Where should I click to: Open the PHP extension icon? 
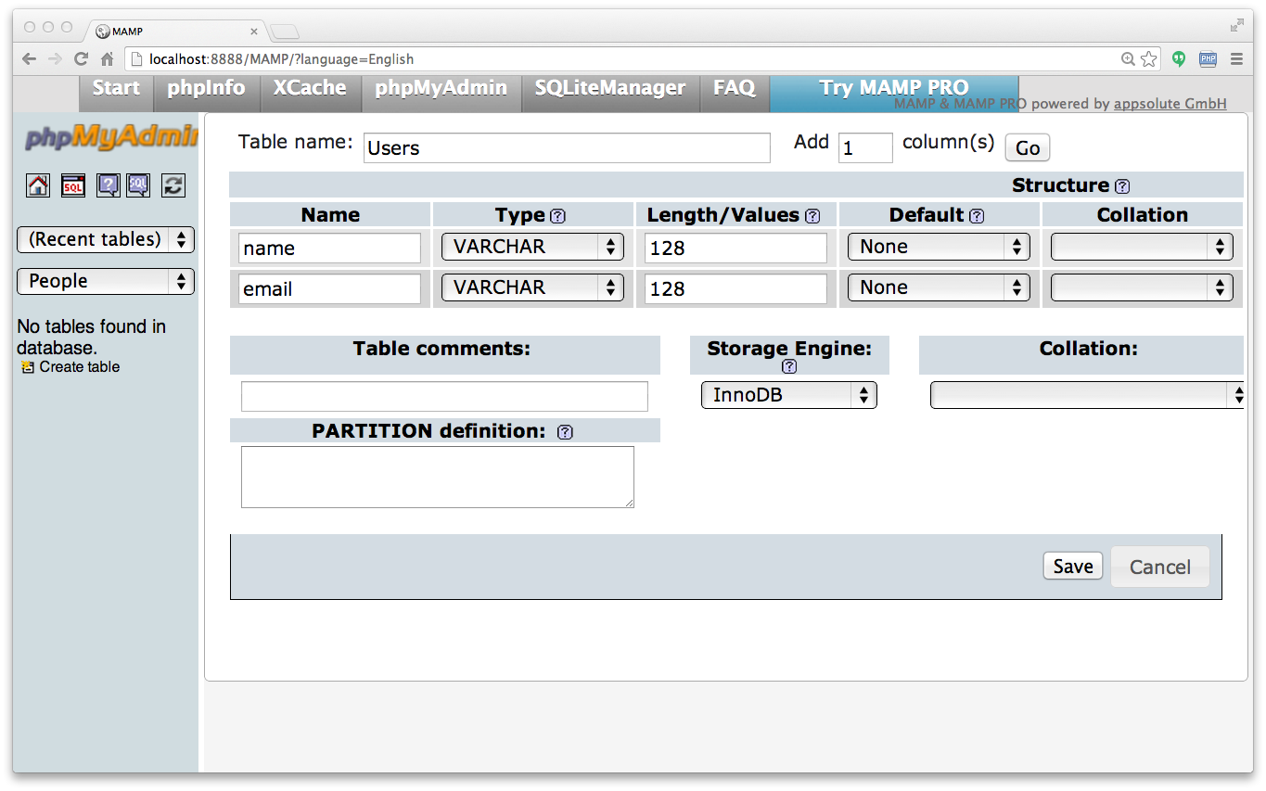(1208, 58)
